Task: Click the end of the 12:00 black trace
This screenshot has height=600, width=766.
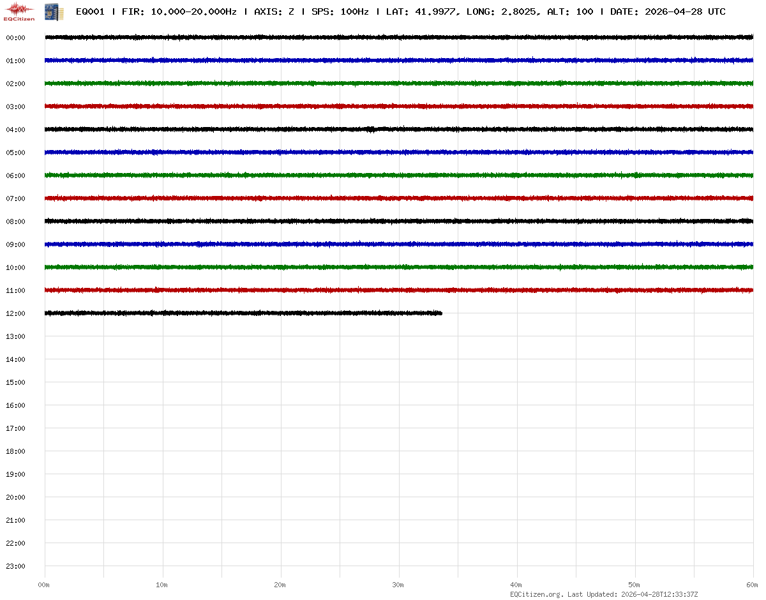Action: [x=440, y=313]
